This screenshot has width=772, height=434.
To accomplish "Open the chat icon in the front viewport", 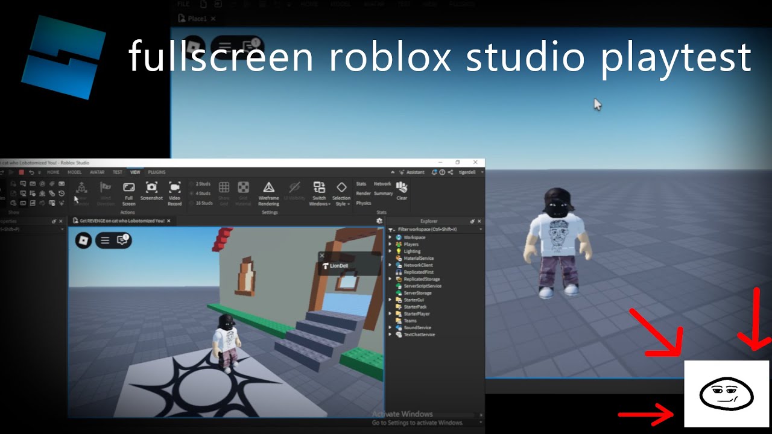I will coord(122,240).
